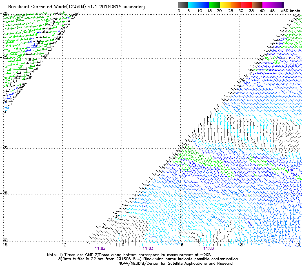Screen dimensions: 302x266
Task: Click the red 30-35 knots color band
Action: [x=246, y=5]
